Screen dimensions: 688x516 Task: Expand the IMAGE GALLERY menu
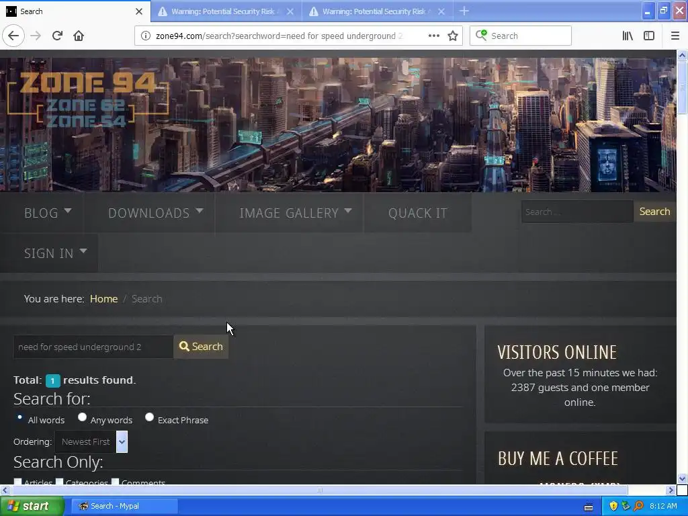[x=296, y=213]
